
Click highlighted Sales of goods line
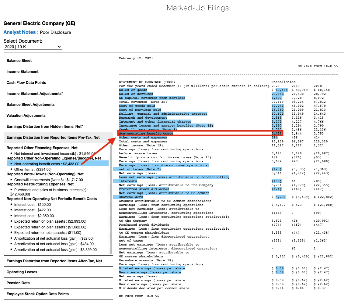(133, 90)
